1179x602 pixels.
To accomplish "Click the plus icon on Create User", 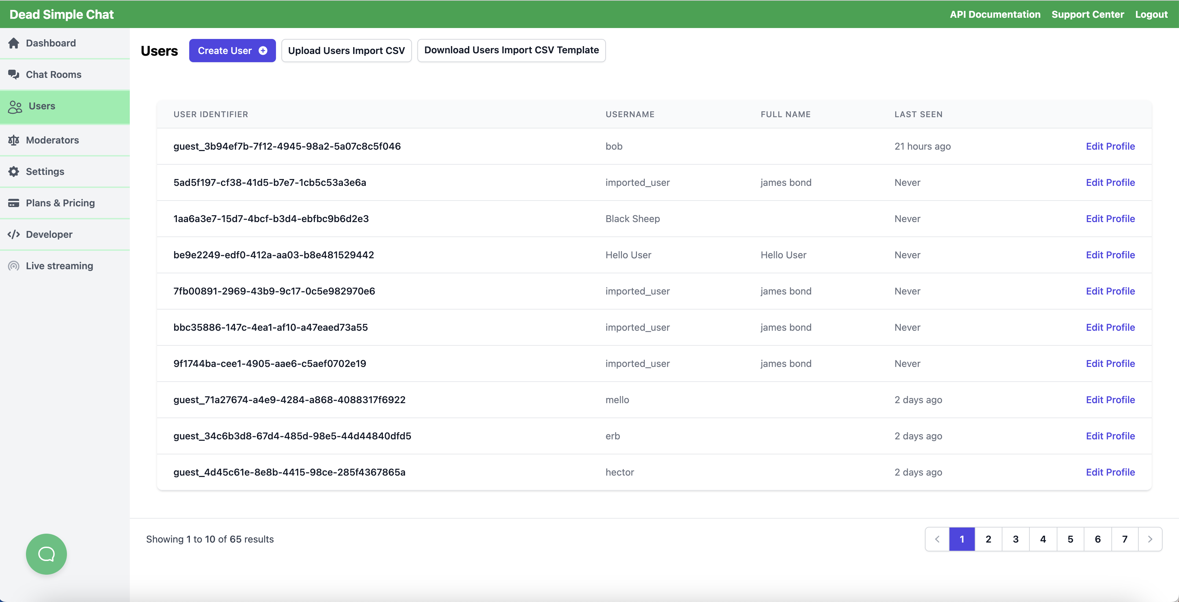I will [263, 51].
